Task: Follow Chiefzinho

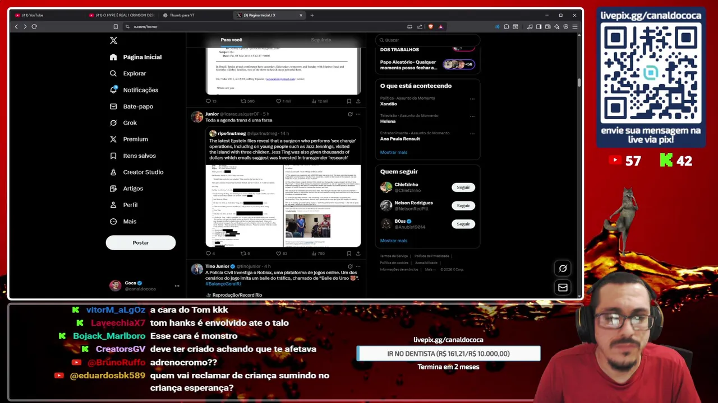Action: pyautogui.click(x=463, y=188)
